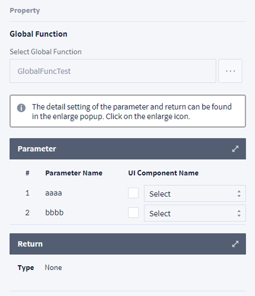Click the Parameter Name column header
Viewport: 255px width, 296px height.
74,173
